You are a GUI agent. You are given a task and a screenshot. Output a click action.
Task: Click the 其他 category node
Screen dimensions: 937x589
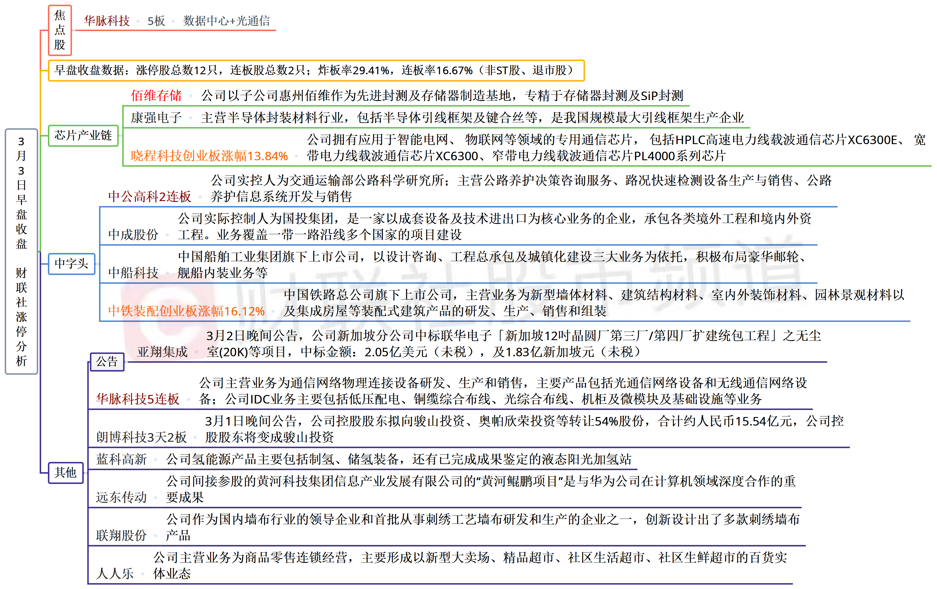(65, 472)
